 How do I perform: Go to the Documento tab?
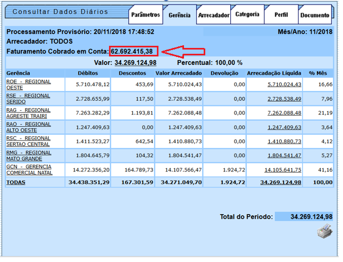pos(314,15)
